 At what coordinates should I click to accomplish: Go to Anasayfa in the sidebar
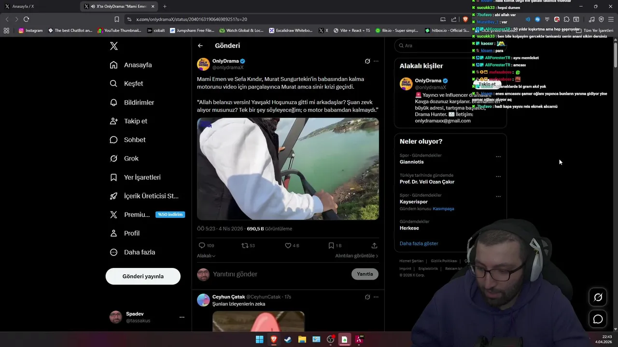[x=131, y=65]
